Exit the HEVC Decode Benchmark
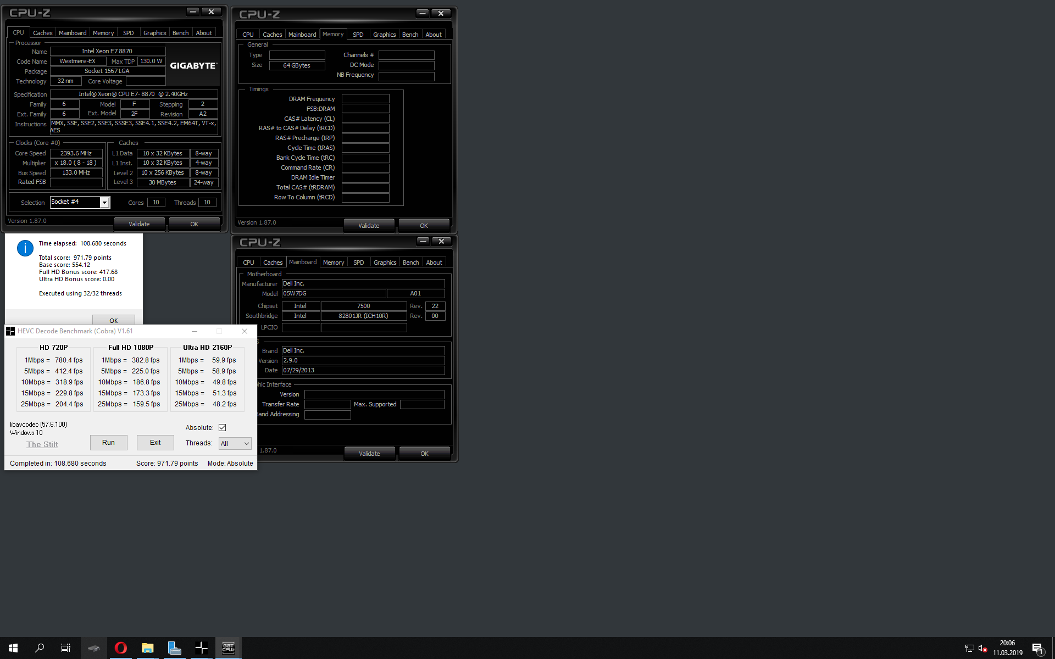This screenshot has height=659, width=1055. coord(156,443)
